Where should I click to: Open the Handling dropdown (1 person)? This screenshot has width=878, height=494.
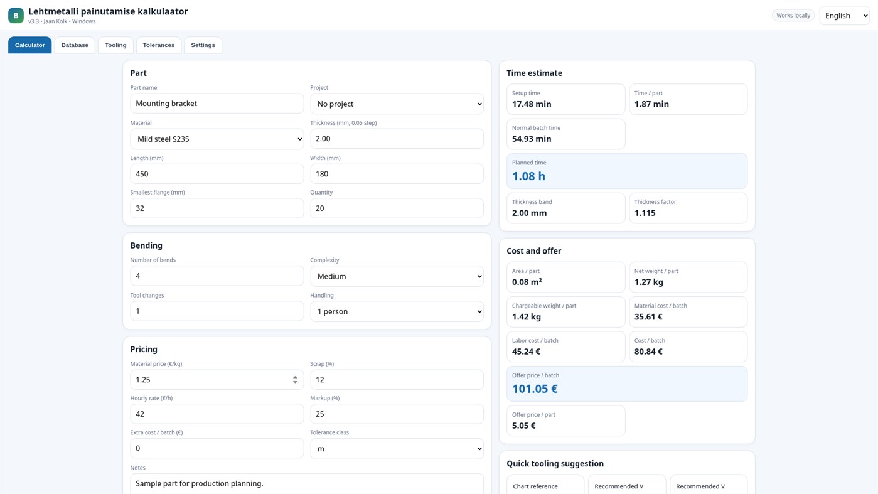tap(397, 311)
